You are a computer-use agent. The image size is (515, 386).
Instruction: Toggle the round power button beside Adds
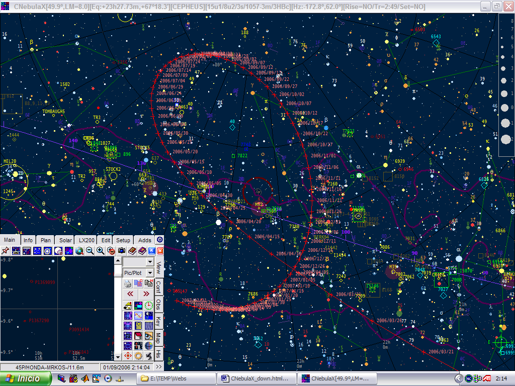pos(159,240)
